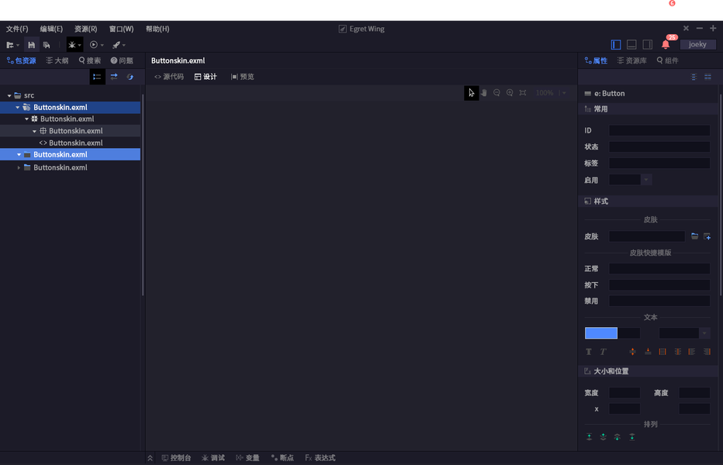Click the project folder toolbar icon
Image resolution: width=723 pixels, height=465 pixels.
tap(10, 45)
